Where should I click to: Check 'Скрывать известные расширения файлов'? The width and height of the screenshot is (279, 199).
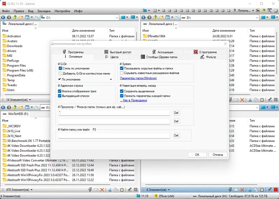[122, 73]
